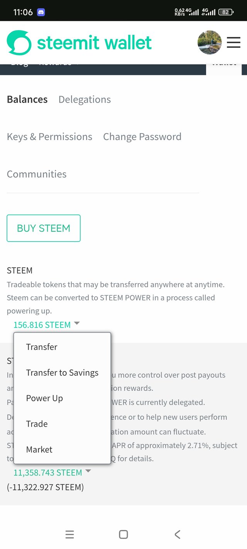Image resolution: width=247 pixels, height=549 pixels.
Task: Open Market from the dropdown list
Action: tap(39, 449)
